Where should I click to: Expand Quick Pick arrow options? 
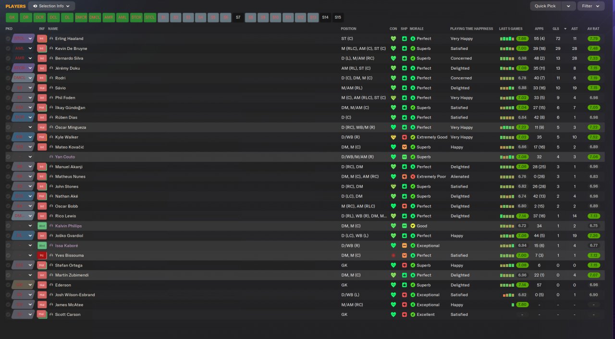568,6
